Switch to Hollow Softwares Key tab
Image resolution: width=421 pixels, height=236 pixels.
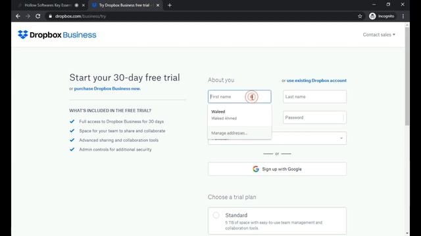pos(51,5)
